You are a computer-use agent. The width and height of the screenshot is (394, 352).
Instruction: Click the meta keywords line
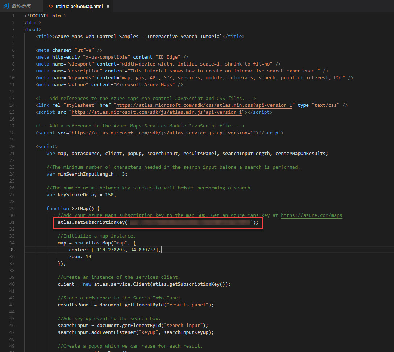point(194,78)
